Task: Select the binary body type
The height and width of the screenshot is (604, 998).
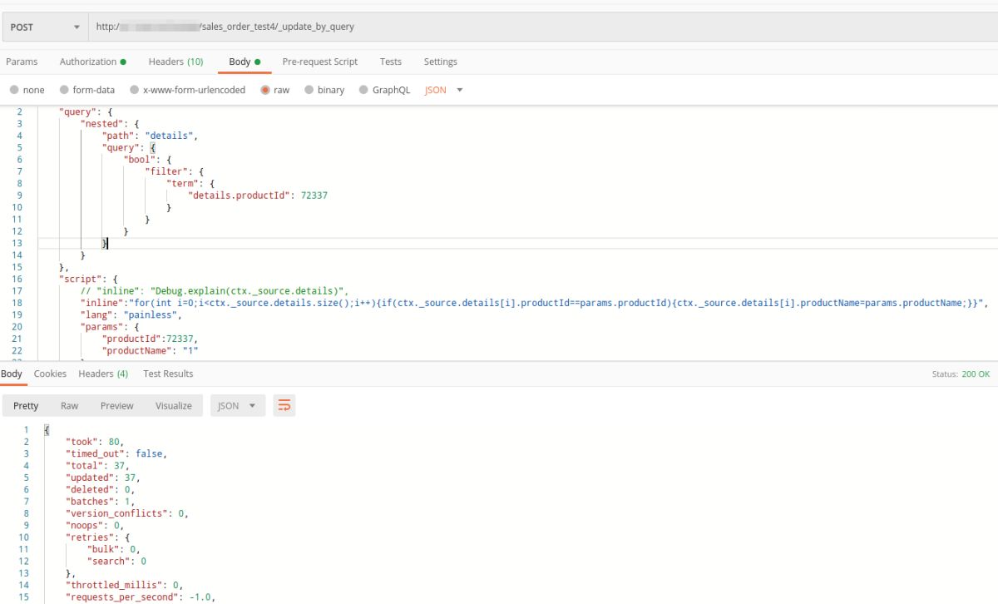Action: pos(324,90)
